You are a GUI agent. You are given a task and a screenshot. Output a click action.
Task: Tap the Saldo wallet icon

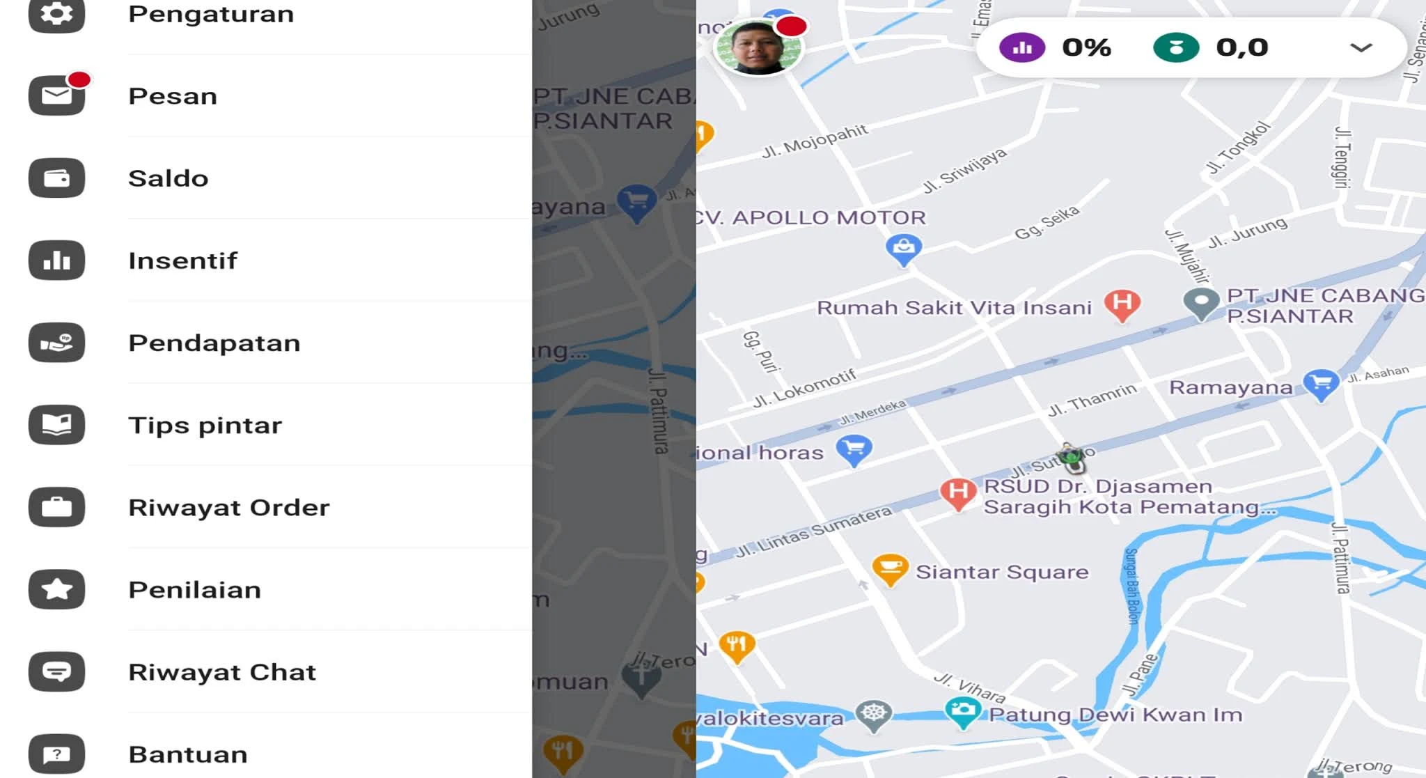click(56, 178)
